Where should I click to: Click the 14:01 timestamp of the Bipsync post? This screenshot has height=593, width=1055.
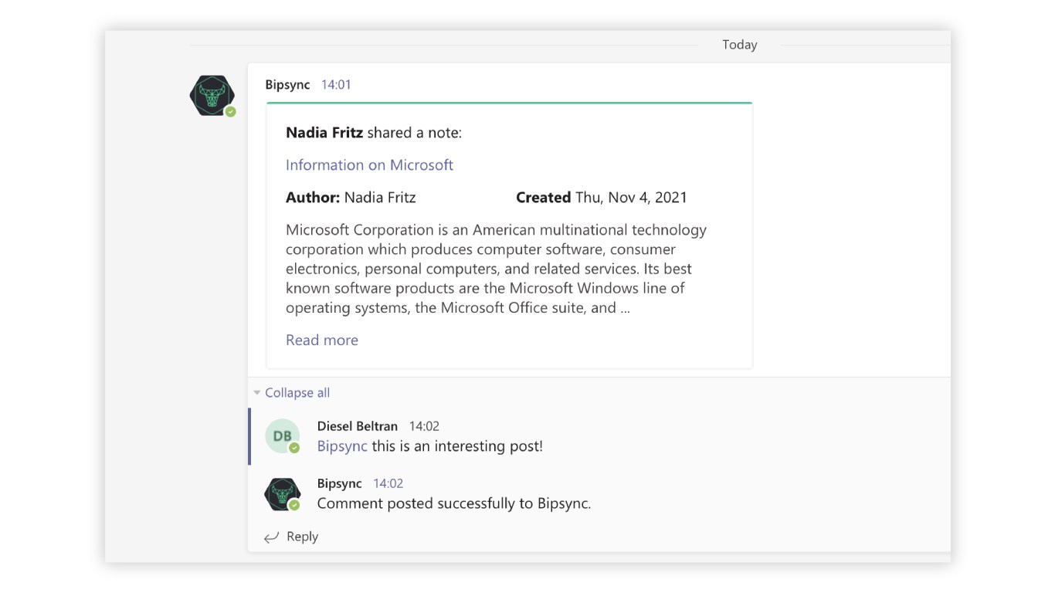click(x=336, y=85)
